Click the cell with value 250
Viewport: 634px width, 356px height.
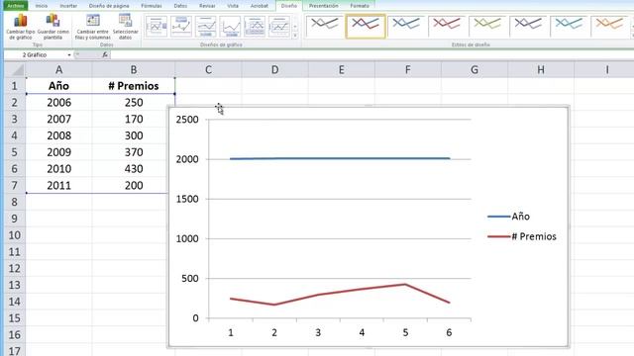(134, 102)
